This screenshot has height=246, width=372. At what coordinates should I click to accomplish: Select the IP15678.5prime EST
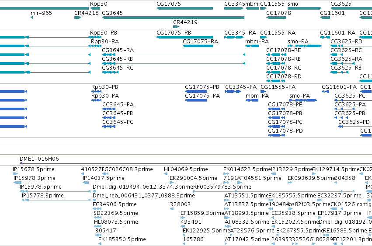point(15,174)
